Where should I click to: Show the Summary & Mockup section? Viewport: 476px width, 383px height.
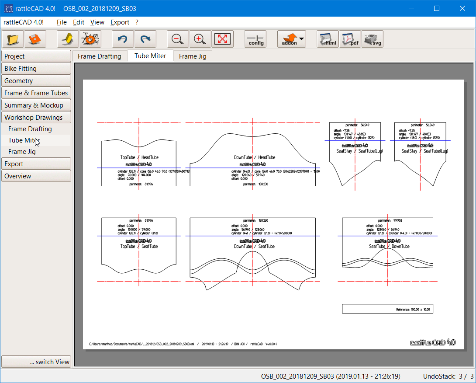click(36, 105)
